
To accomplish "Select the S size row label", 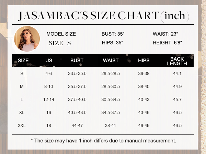I will point(22,74).
